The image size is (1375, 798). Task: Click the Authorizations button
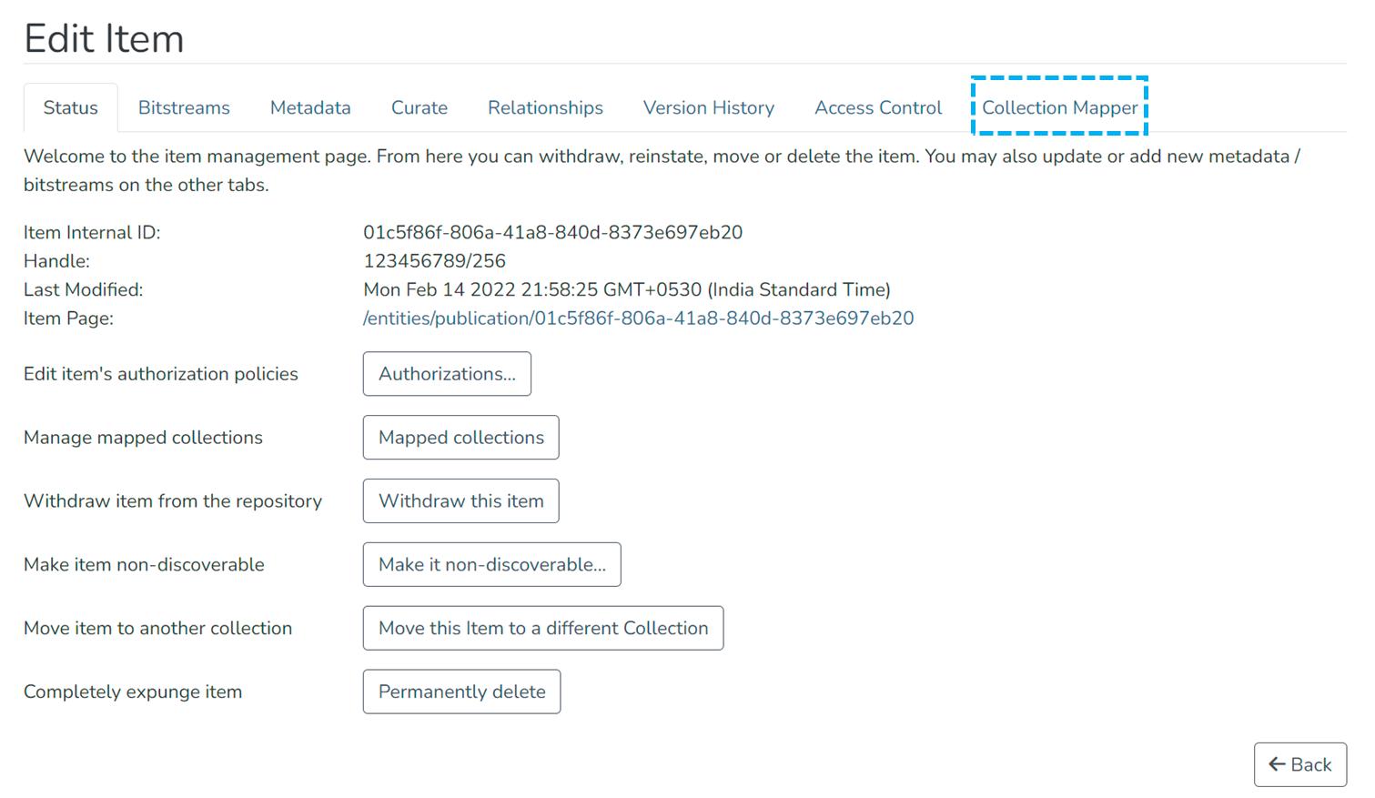click(446, 373)
